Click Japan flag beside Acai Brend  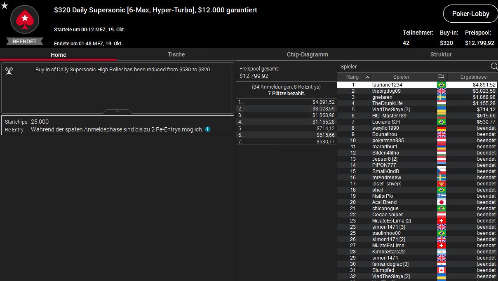(441, 202)
